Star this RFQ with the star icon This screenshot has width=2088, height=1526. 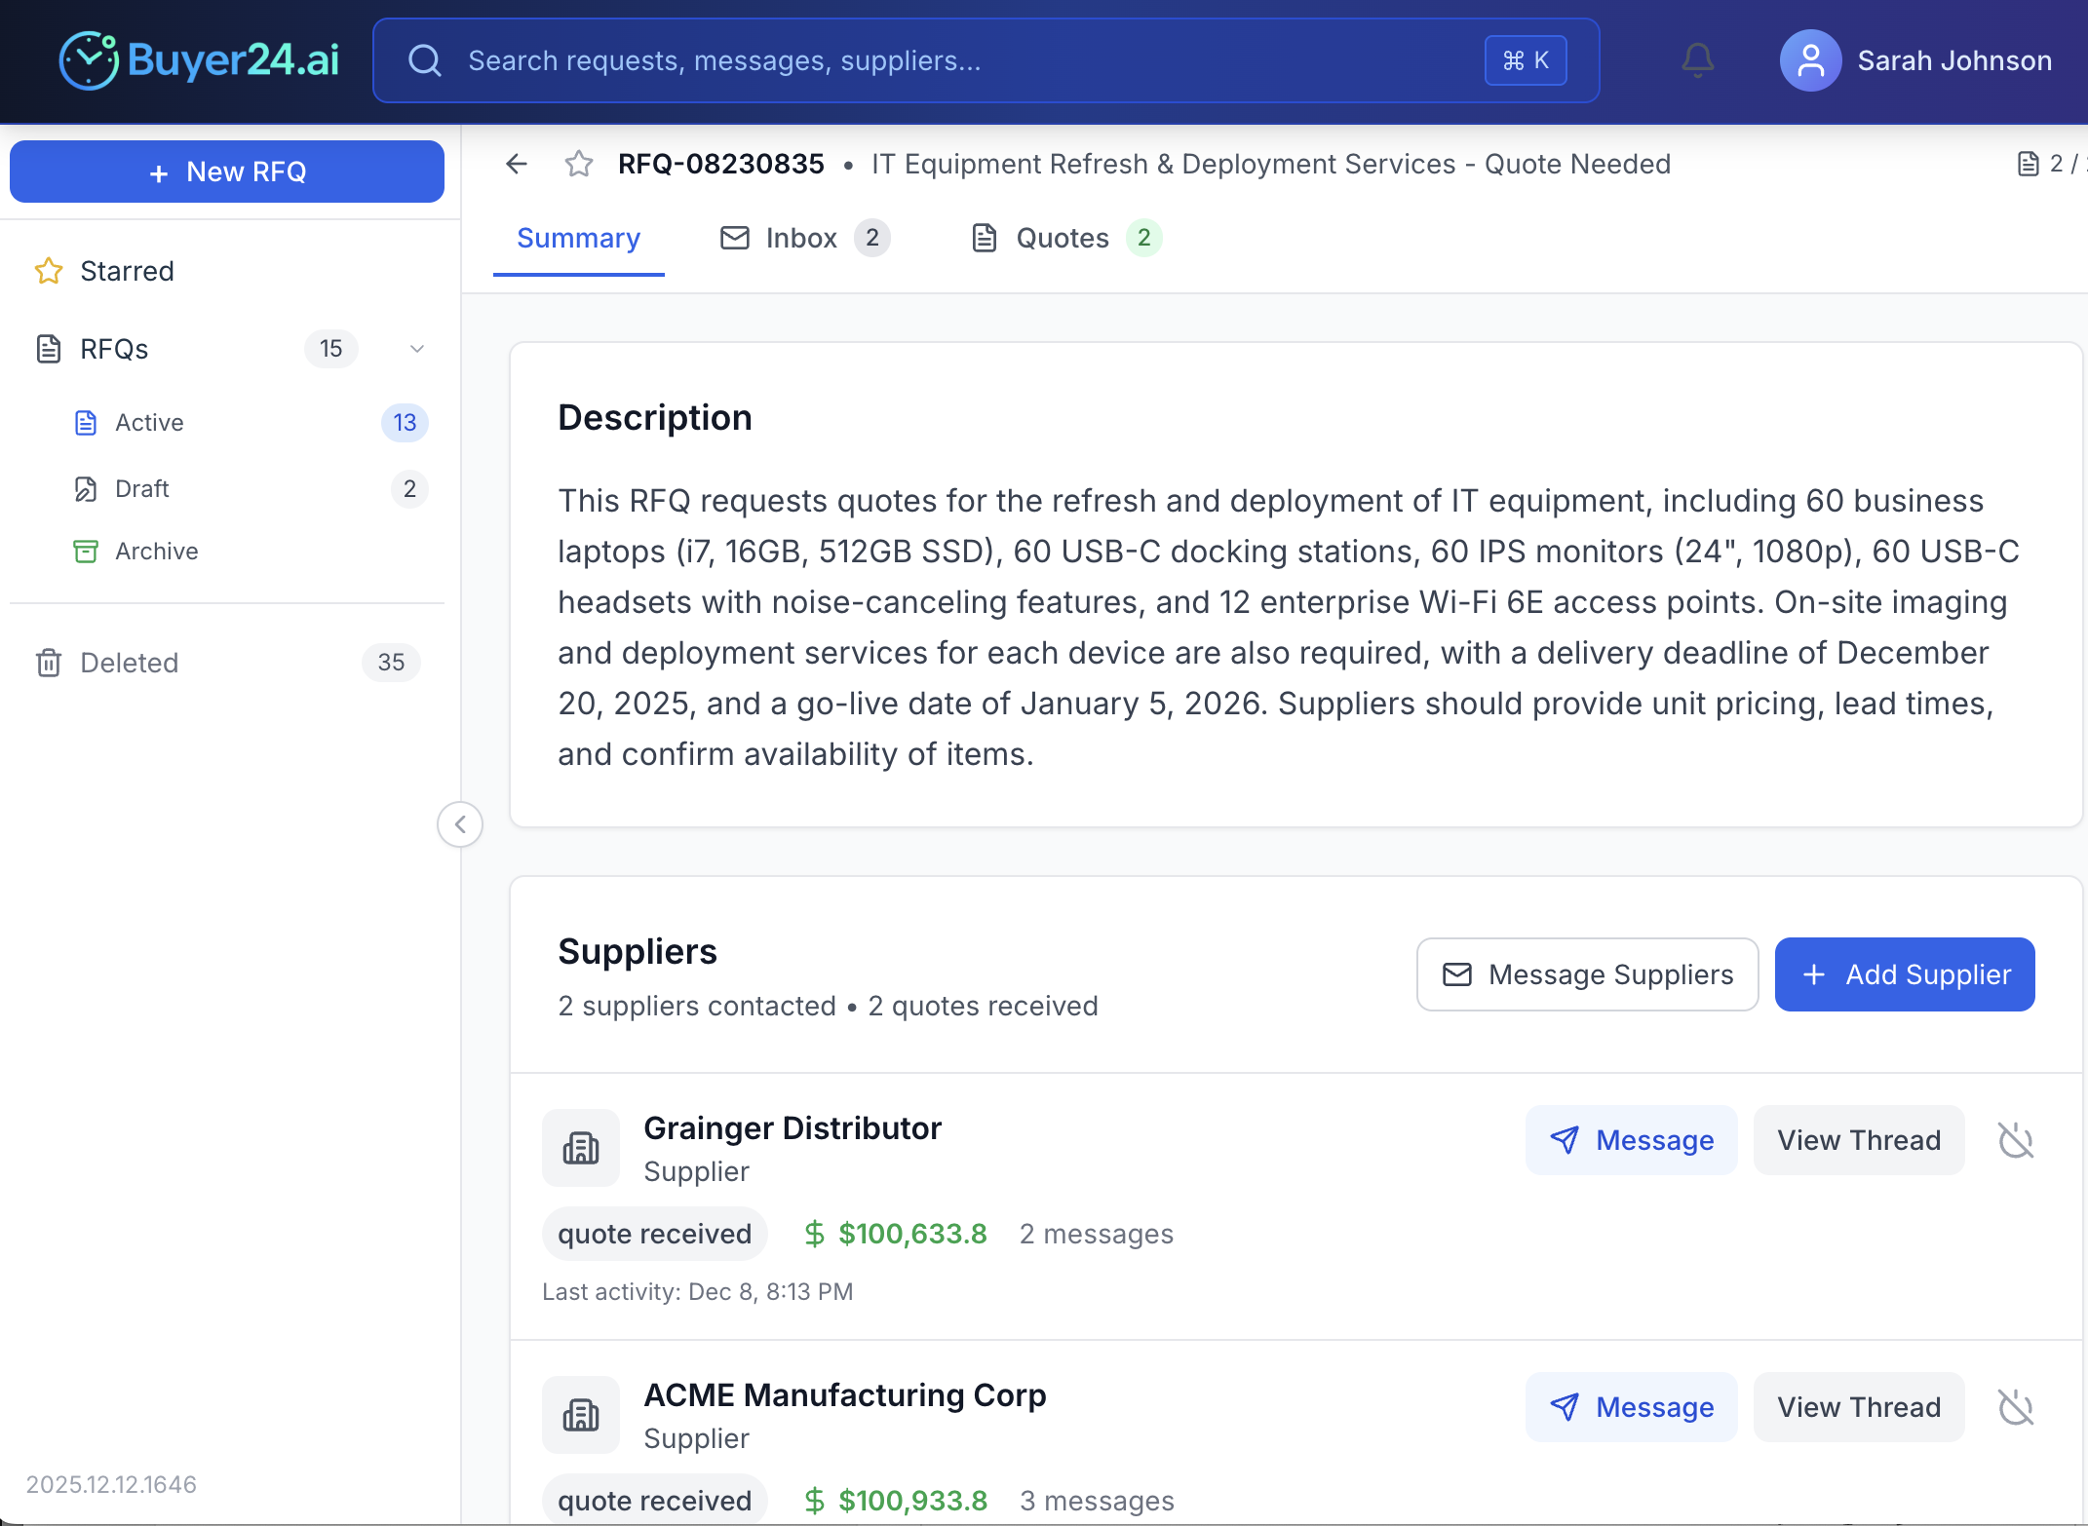pos(579,164)
